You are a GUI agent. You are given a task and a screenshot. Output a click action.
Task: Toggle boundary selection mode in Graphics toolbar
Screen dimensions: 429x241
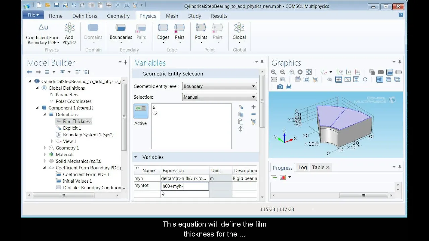coord(389,72)
